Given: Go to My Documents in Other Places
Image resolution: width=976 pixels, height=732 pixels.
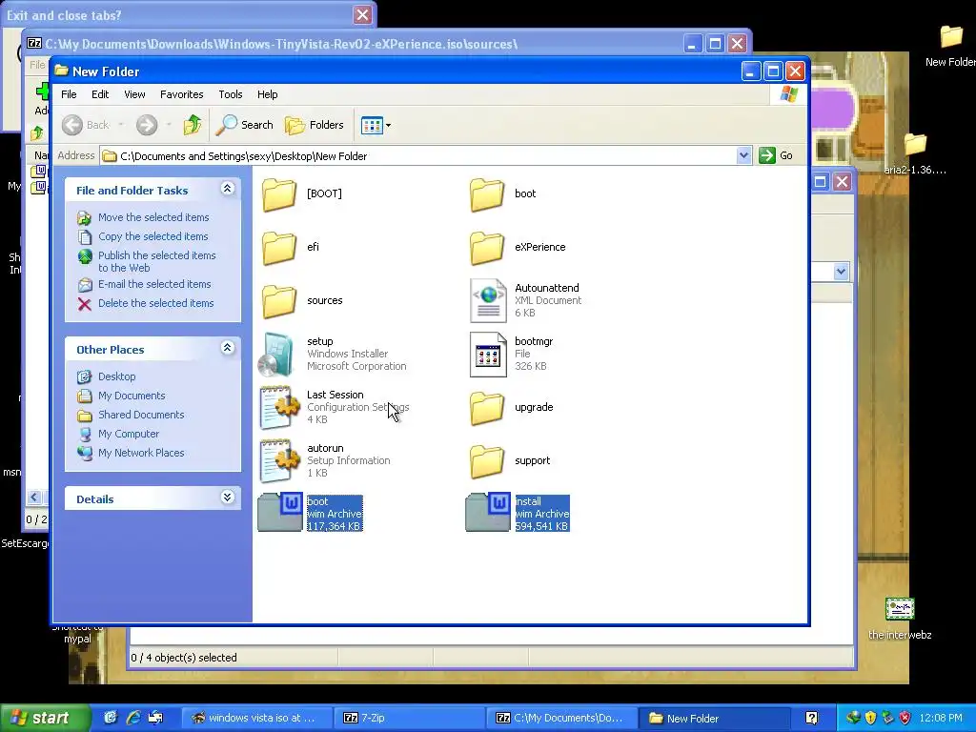Looking at the screenshot, I should (x=132, y=396).
